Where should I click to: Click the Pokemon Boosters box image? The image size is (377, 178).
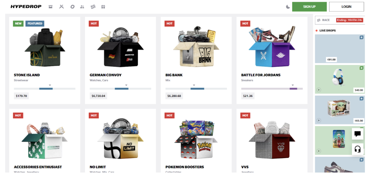(196, 139)
